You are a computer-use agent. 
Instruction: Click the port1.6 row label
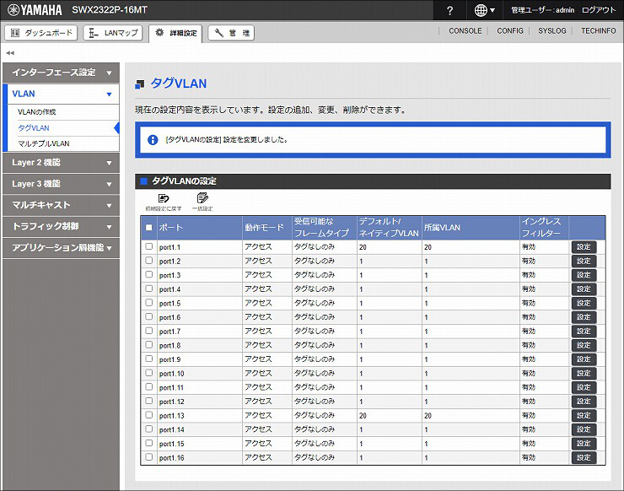(x=170, y=317)
